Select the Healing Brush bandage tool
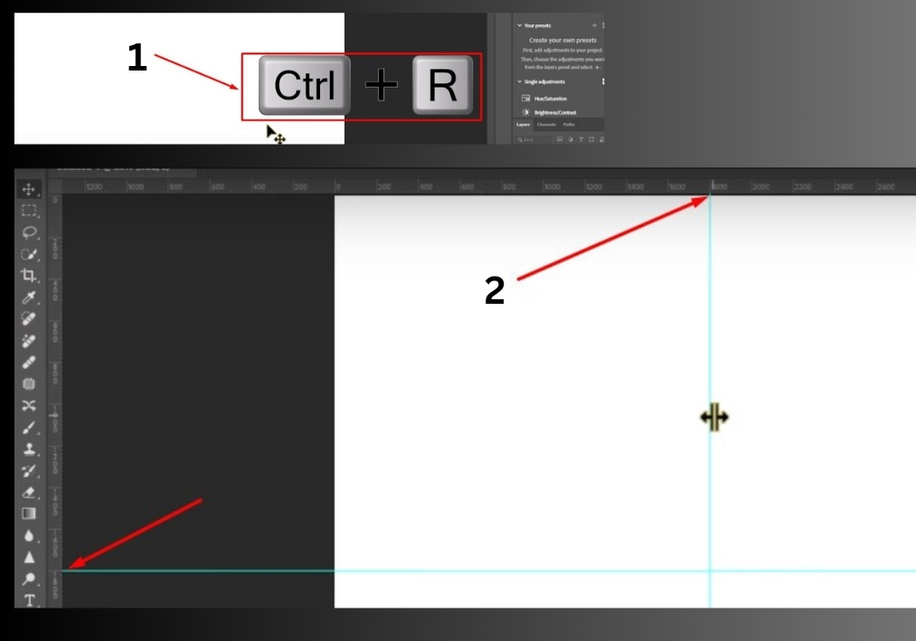The width and height of the screenshot is (916, 641). point(29,363)
